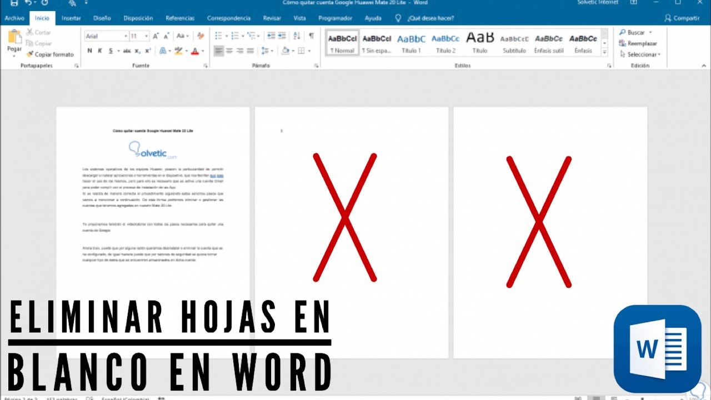711x400 pixels.
Task: Switch to the Correspondencia tab
Action: 228,18
